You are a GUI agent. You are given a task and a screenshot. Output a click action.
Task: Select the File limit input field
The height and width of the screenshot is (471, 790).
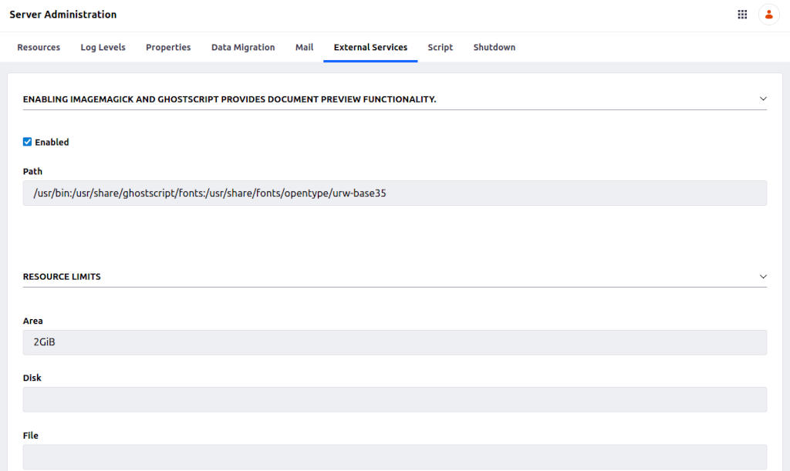[x=395, y=456]
